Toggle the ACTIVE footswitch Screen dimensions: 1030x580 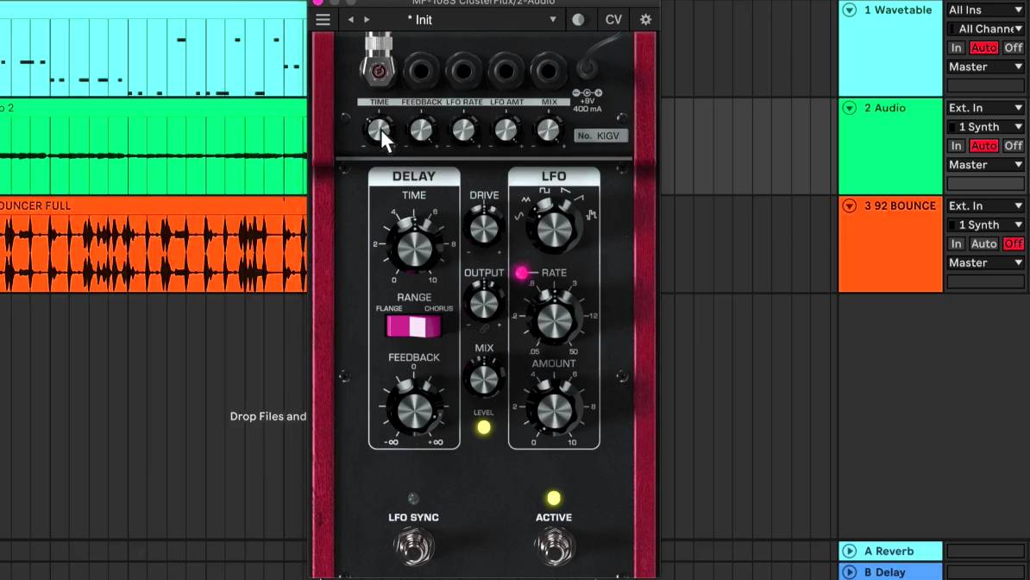point(555,546)
